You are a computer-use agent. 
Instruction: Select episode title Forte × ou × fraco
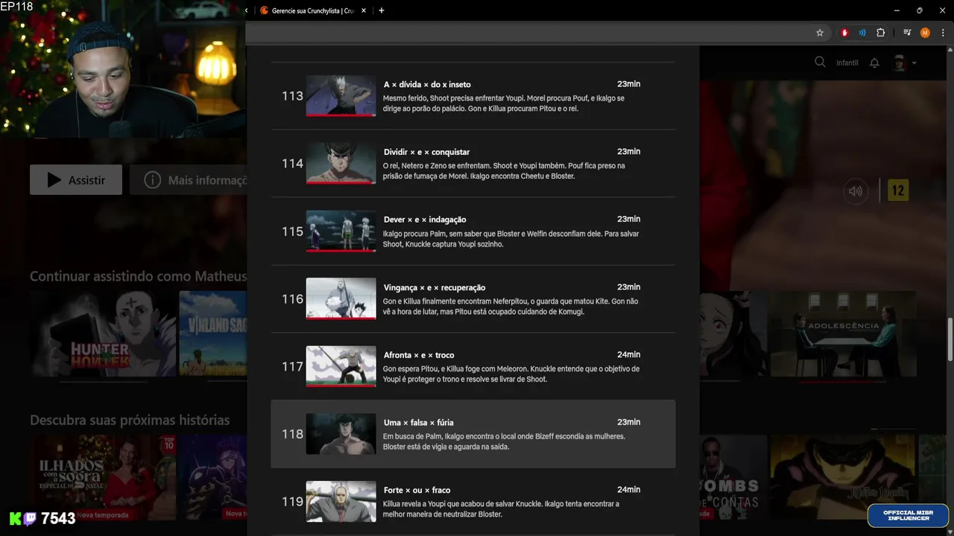coord(417,490)
